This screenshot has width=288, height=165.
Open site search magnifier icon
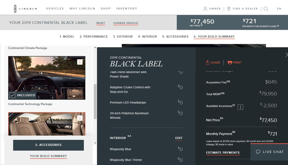(266, 9)
